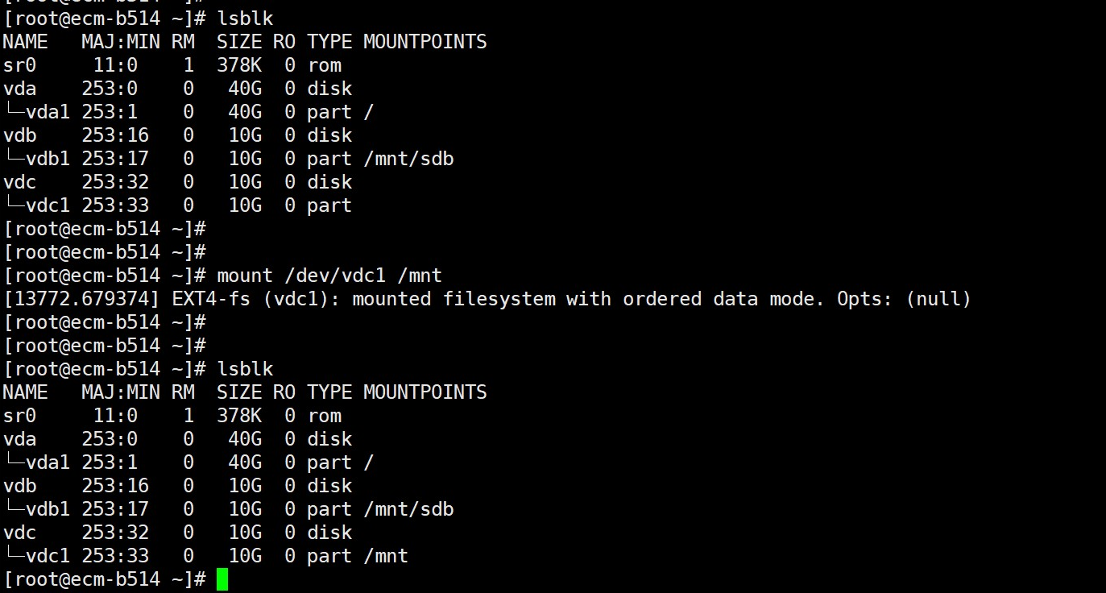Click vdc1 tree entry showing /mnt mountpoint
1106x593 pixels.
click(x=37, y=556)
